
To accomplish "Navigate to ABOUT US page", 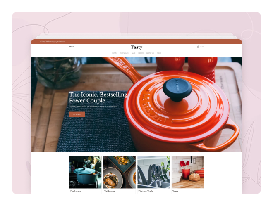I will tap(150, 53).
